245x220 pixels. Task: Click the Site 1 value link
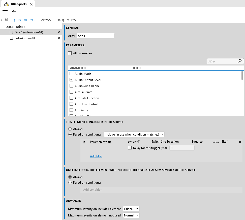(225, 142)
